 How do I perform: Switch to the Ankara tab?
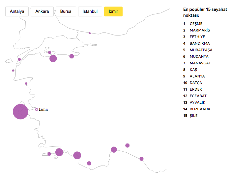pos(42,11)
